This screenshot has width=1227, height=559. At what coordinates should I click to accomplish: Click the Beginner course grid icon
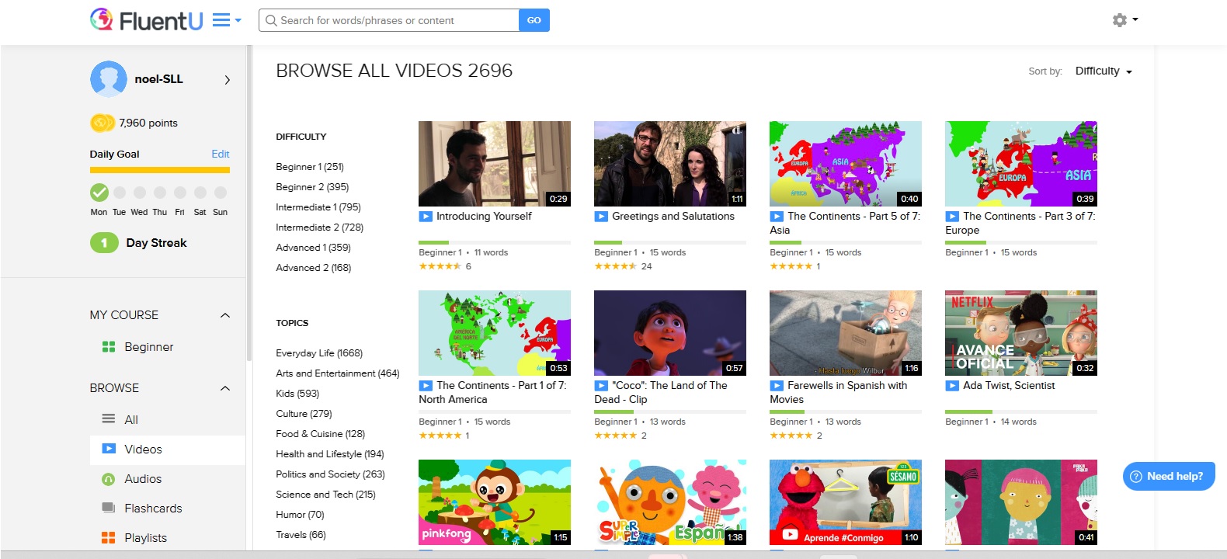click(109, 346)
